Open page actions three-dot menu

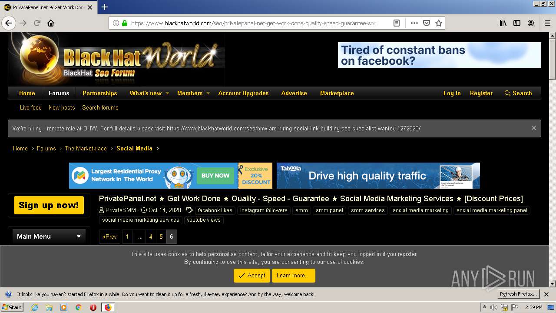coord(414,23)
